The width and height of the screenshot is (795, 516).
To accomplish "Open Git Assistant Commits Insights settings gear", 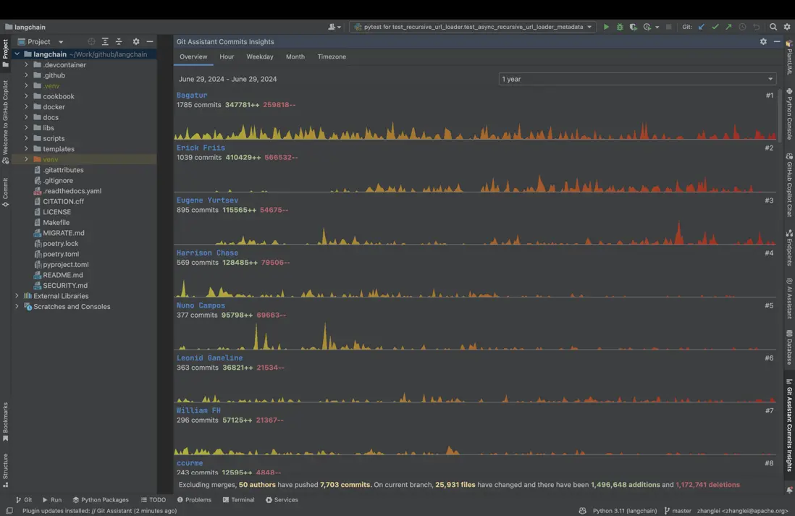I will (x=763, y=42).
